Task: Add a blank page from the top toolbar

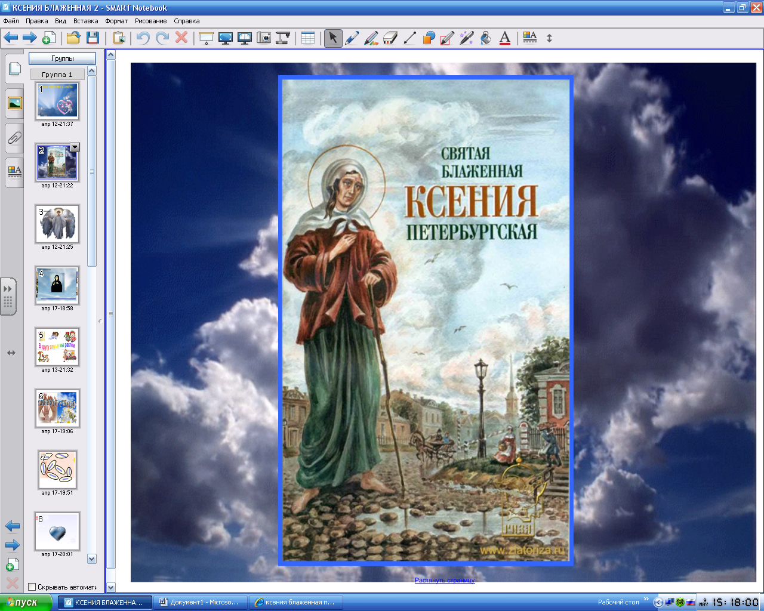Action: click(x=49, y=38)
